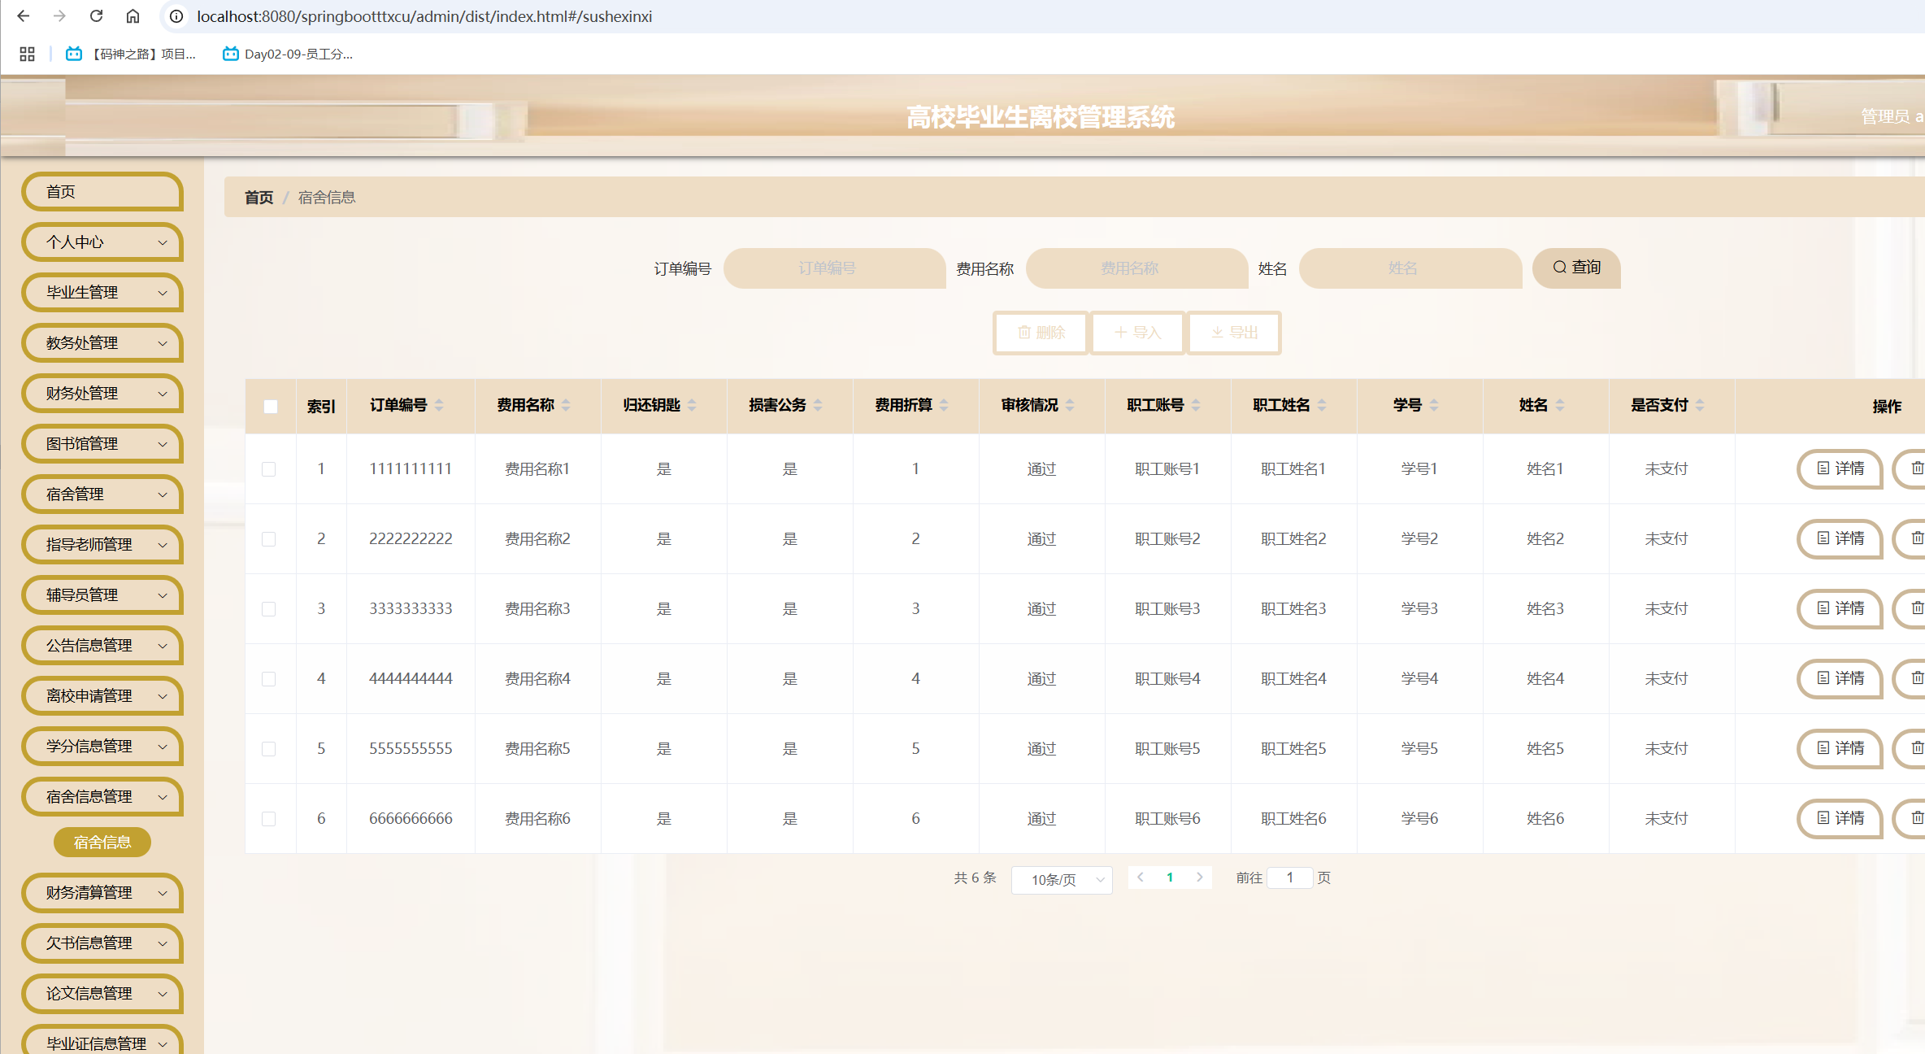Viewport: 1925px width, 1054px height.
Task: Open the 学分信息管理 sidebar menu
Action: (102, 747)
